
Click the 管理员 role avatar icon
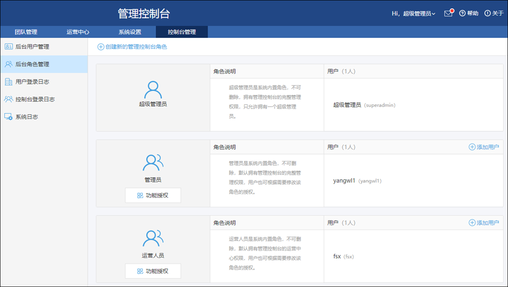[152, 162]
